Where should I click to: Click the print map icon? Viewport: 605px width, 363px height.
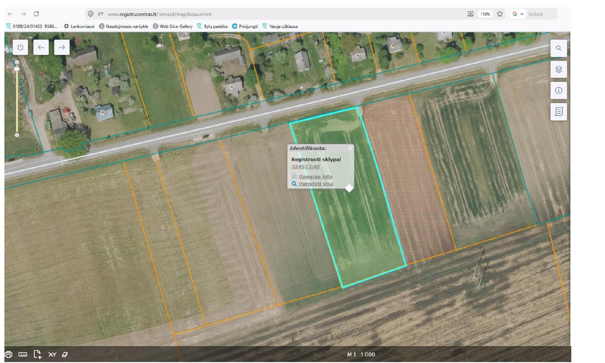click(9, 354)
